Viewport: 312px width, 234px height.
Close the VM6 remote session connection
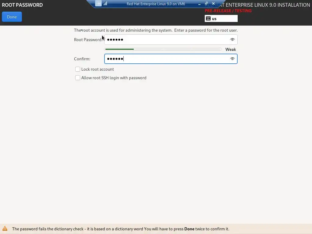(213, 4)
